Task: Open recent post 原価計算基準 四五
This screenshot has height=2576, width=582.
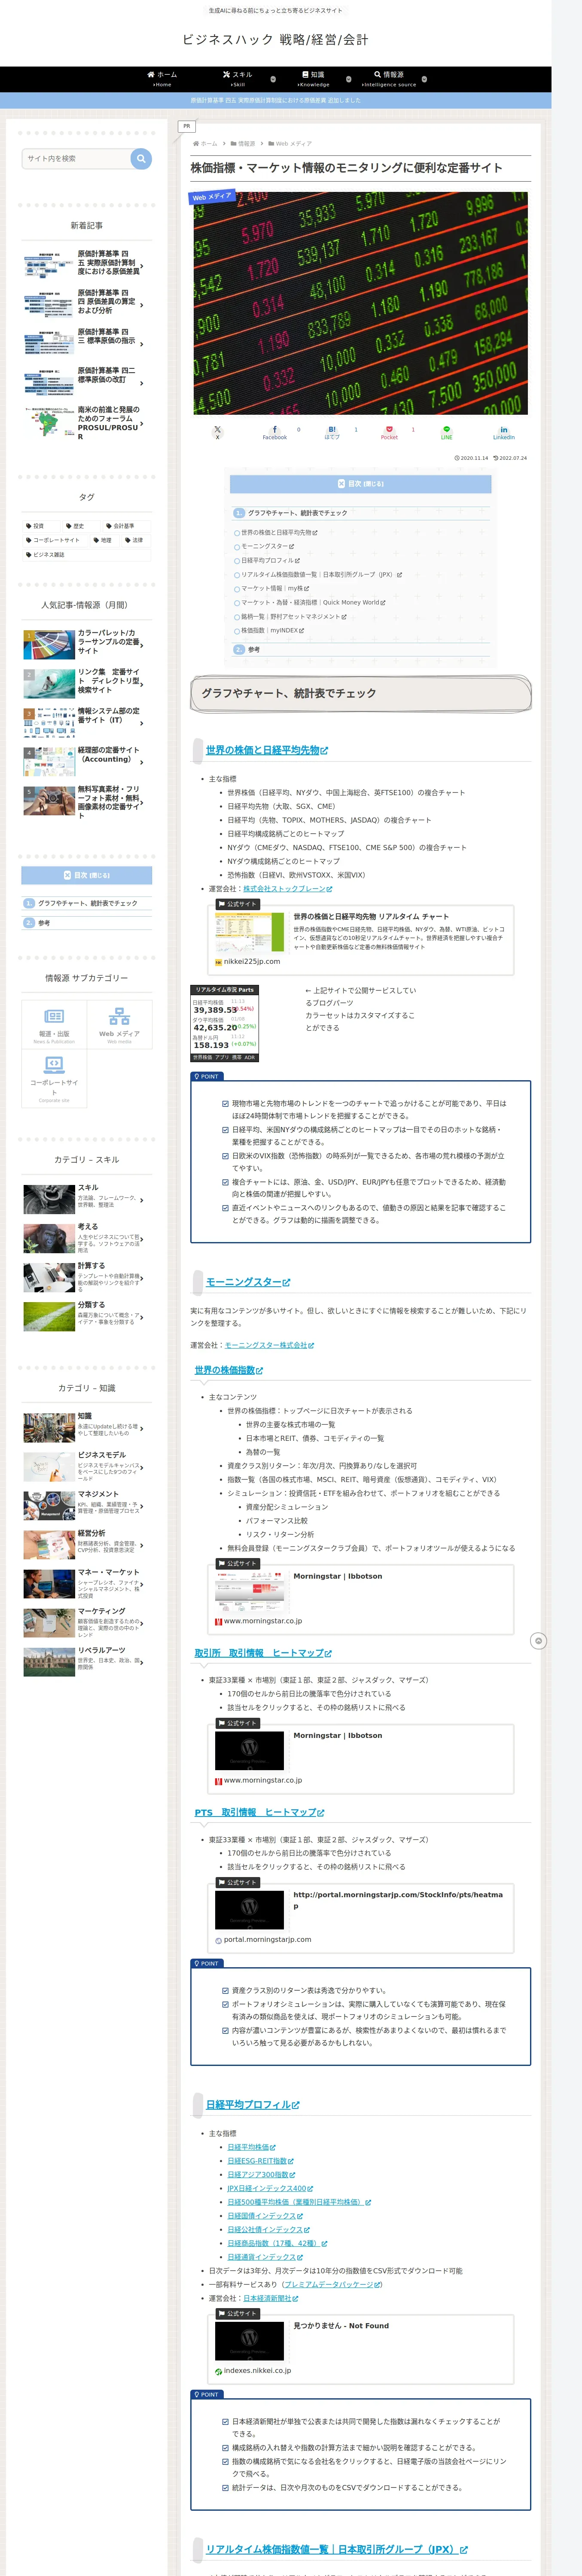Action: tap(86, 263)
